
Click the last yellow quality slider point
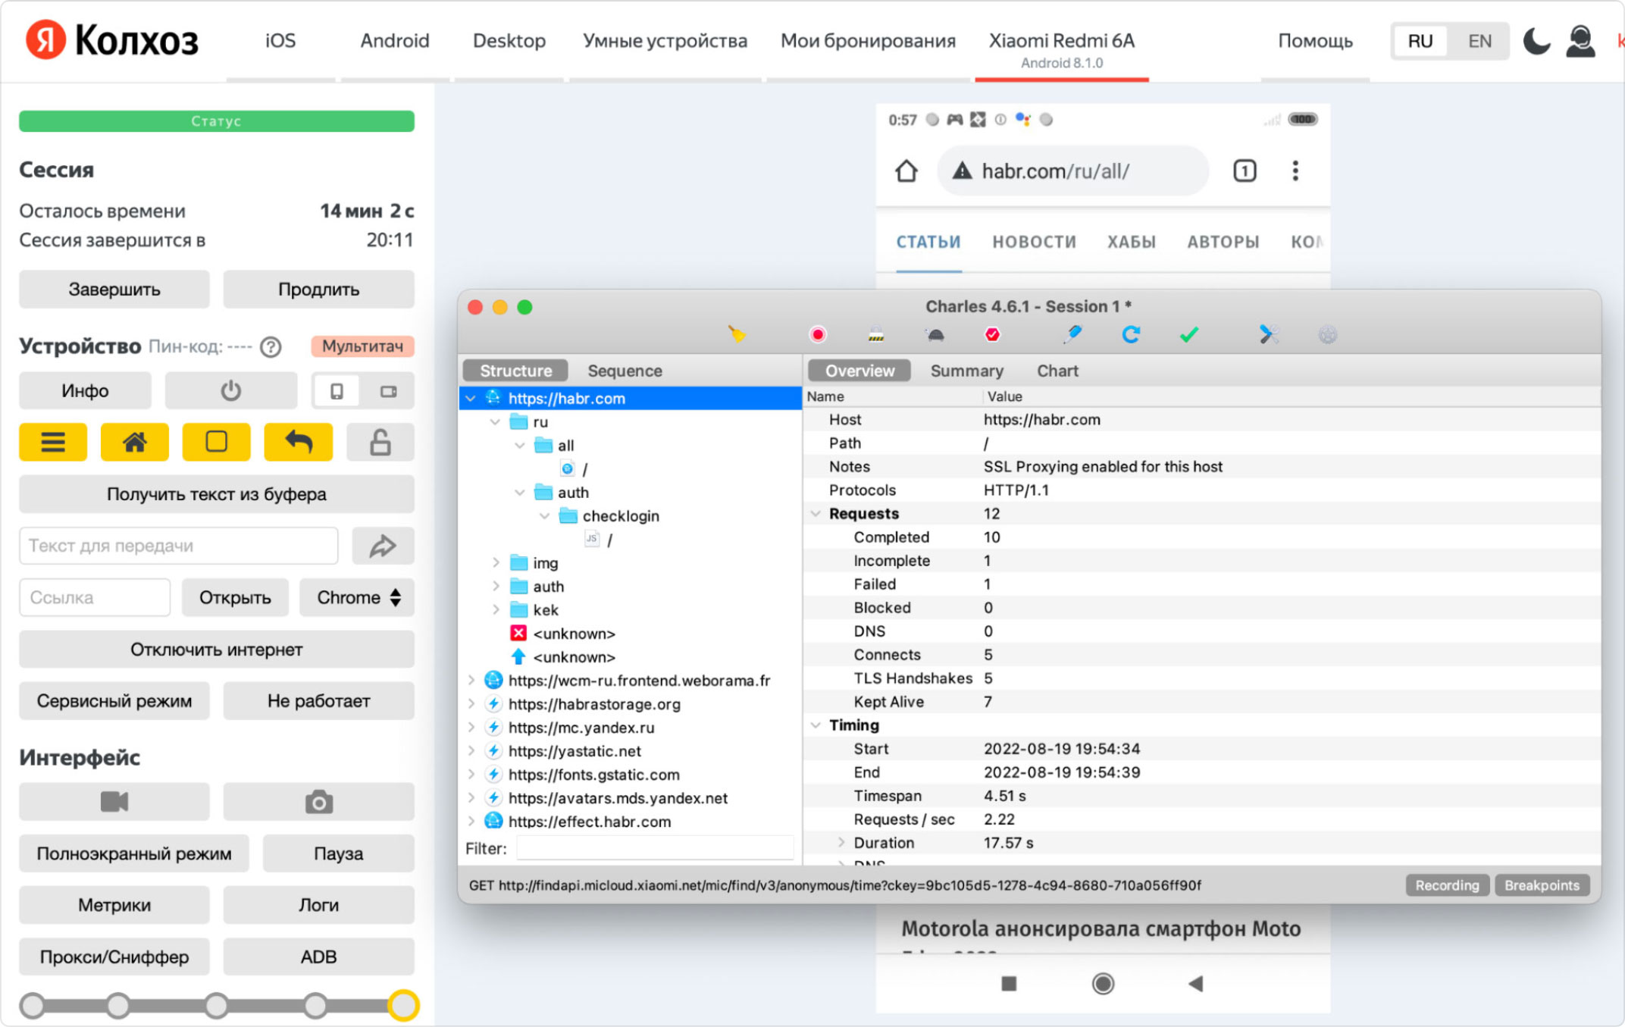(403, 1005)
